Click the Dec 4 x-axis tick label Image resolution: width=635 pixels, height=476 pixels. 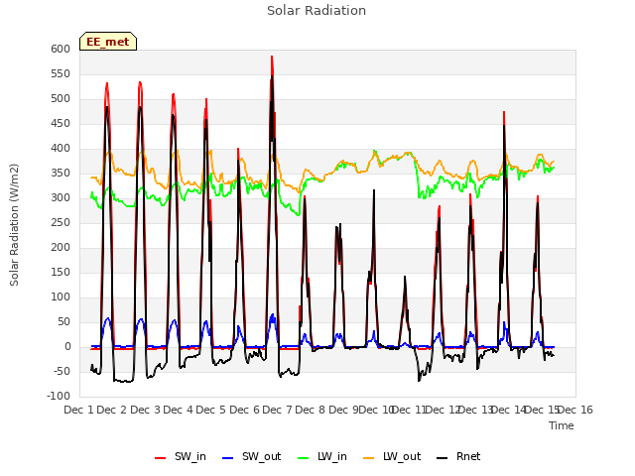178,410
